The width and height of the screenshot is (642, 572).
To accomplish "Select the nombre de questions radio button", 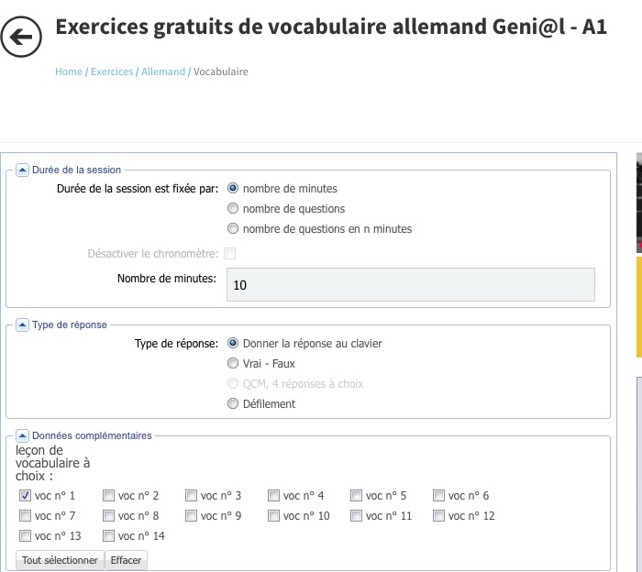I will coord(233,209).
